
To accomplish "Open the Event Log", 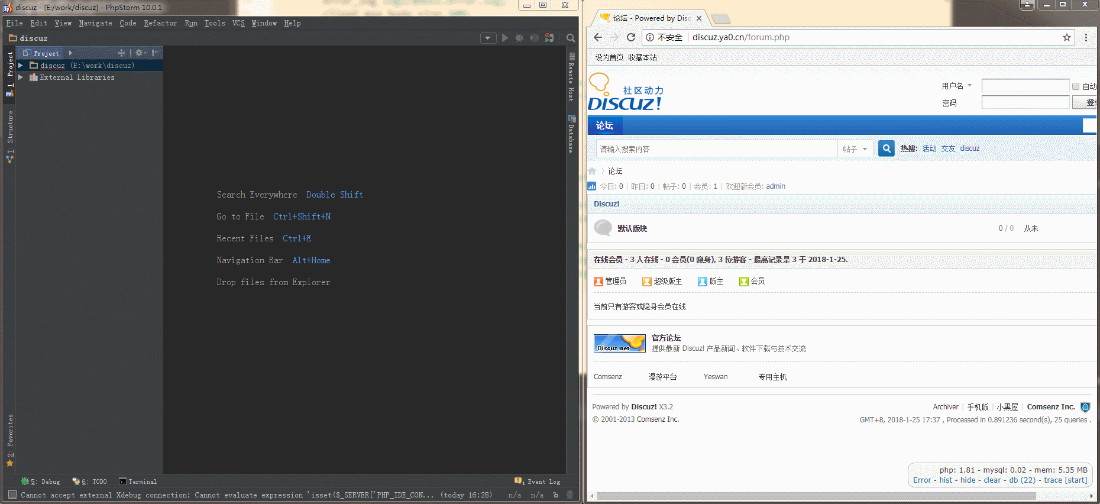I will tap(538, 482).
